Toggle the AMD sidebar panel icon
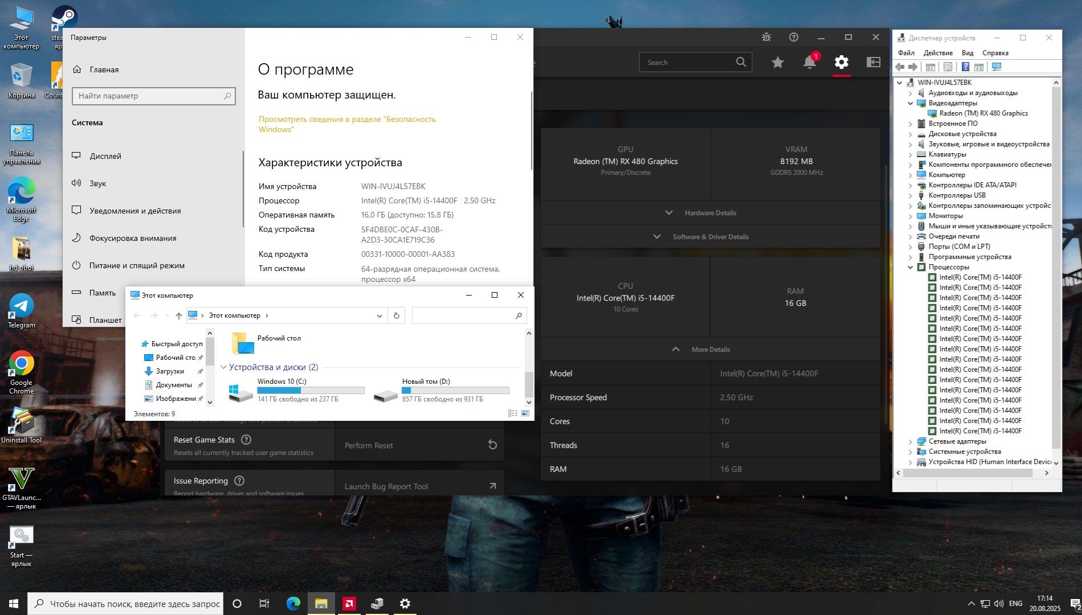The image size is (1082, 615). [873, 62]
